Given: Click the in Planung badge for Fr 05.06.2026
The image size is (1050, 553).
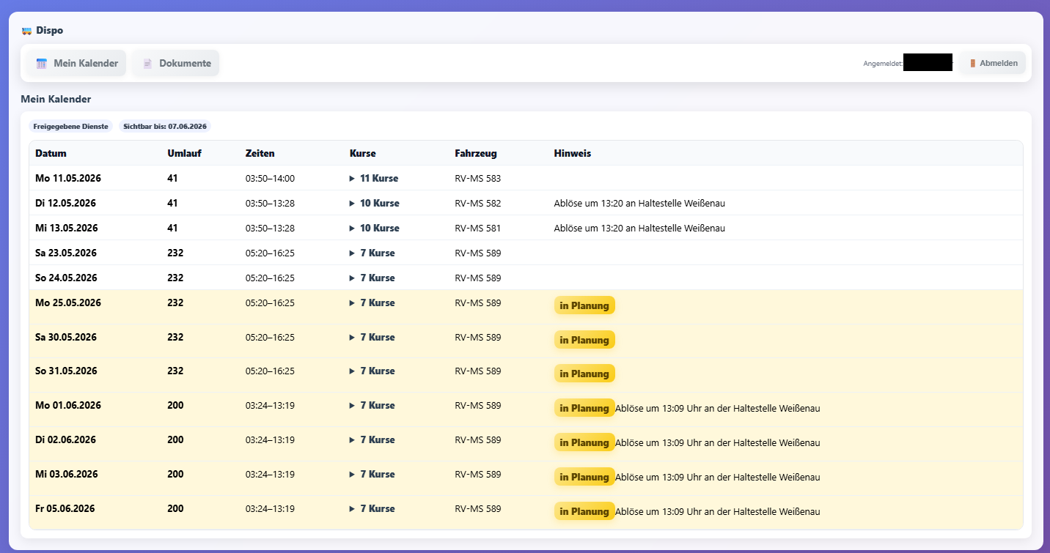Looking at the screenshot, I should 584,511.
